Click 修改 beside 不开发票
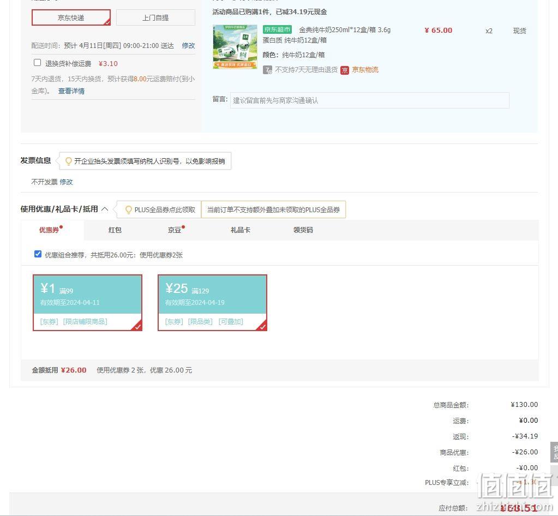This screenshot has height=516, width=558. coord(66,182)
